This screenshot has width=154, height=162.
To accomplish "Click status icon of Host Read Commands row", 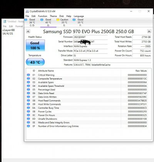I will (28, 101).
